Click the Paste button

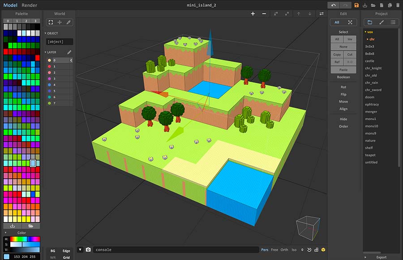[343, 70]
